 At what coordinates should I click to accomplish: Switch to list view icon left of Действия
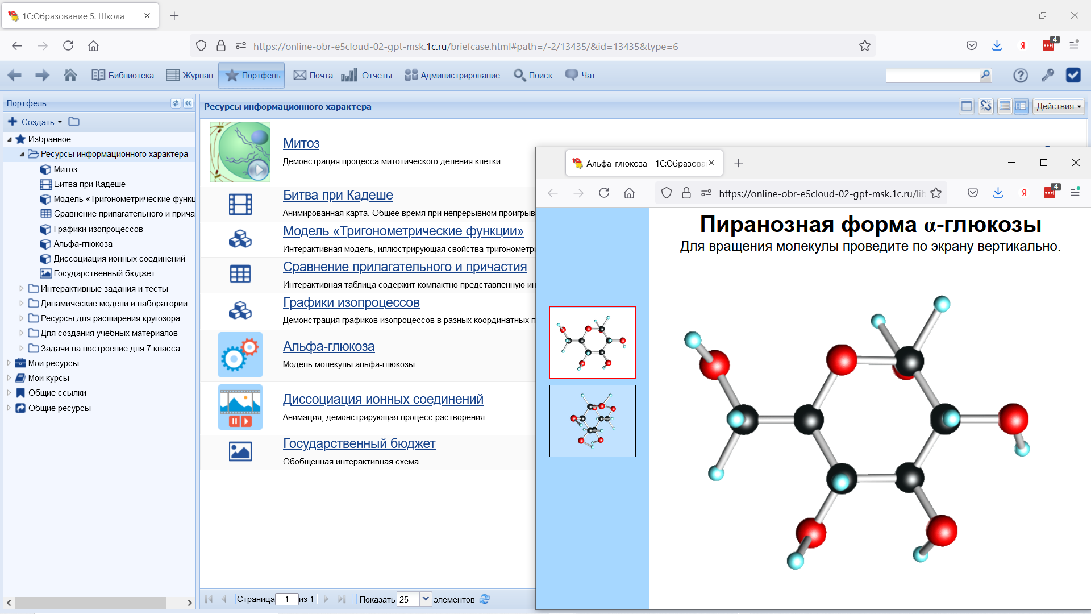tap(1005, 106)
